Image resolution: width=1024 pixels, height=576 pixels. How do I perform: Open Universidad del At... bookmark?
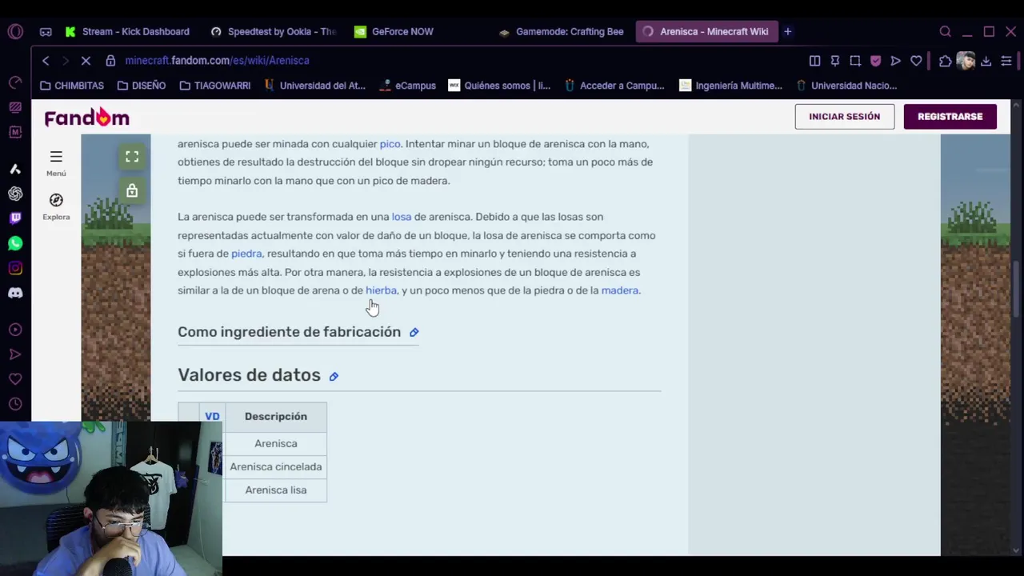[x=314, y=86]
